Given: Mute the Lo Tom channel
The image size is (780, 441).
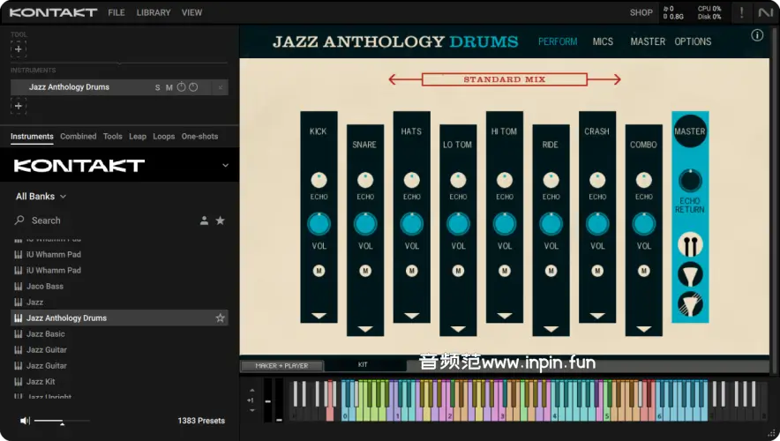Looking at the screenshot, I should tap(458, 271).
